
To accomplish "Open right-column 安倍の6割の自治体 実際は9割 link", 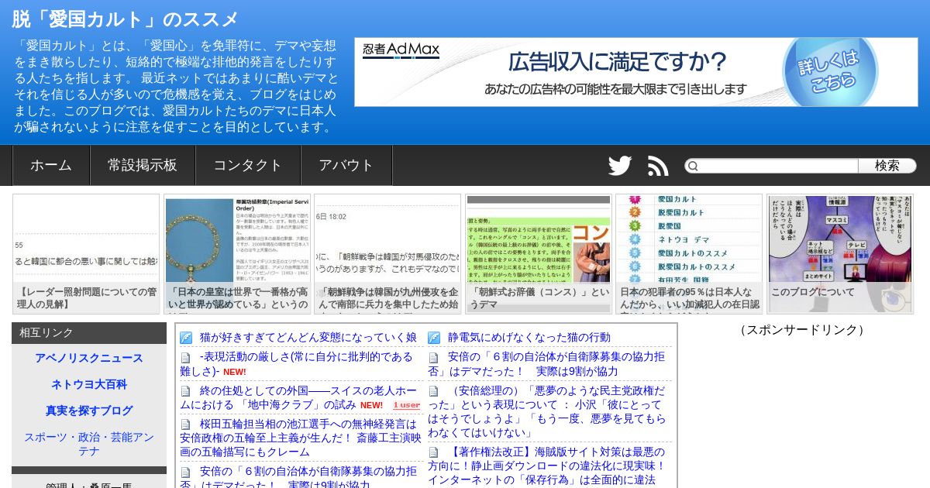I will (x=546, y=364).
